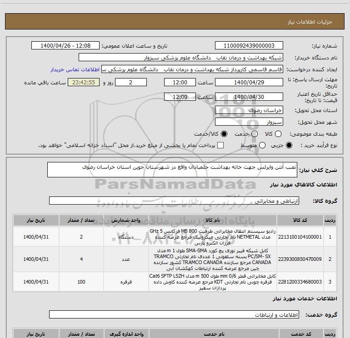This screenshot has width=350, height=338.
Task: Toggle the Islamic treasury payment checkbox
Action: [220, 145]
